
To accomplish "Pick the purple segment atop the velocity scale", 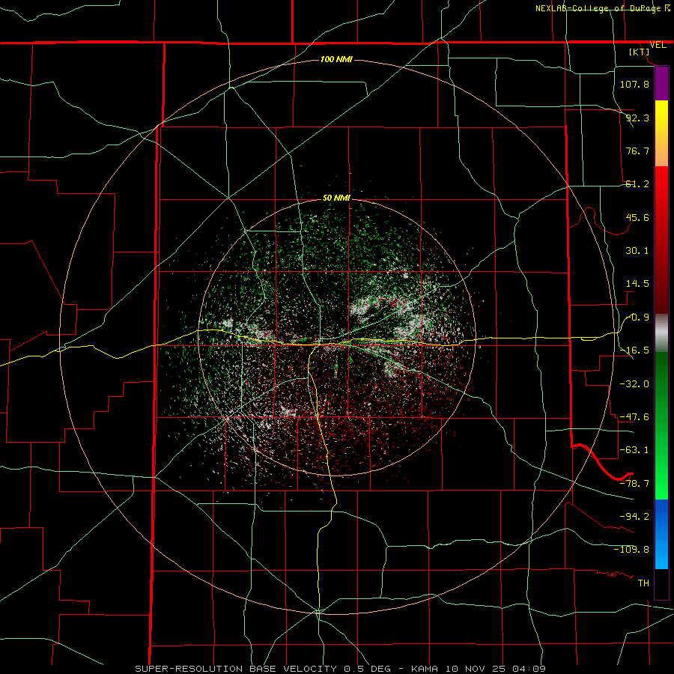I will [x=661, y=83].
